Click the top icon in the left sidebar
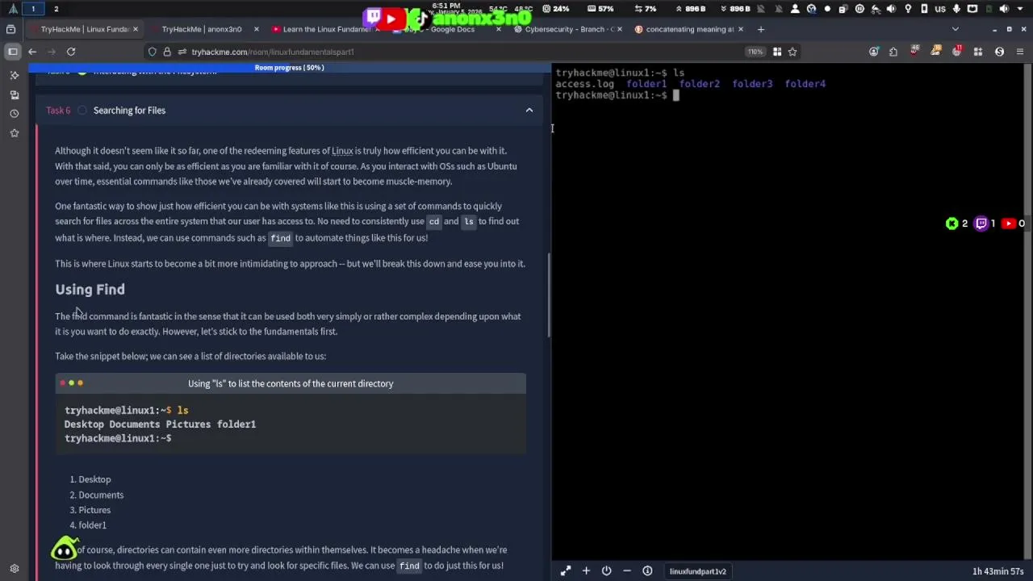The image size is (1033, 581). (x=14, y=75)
